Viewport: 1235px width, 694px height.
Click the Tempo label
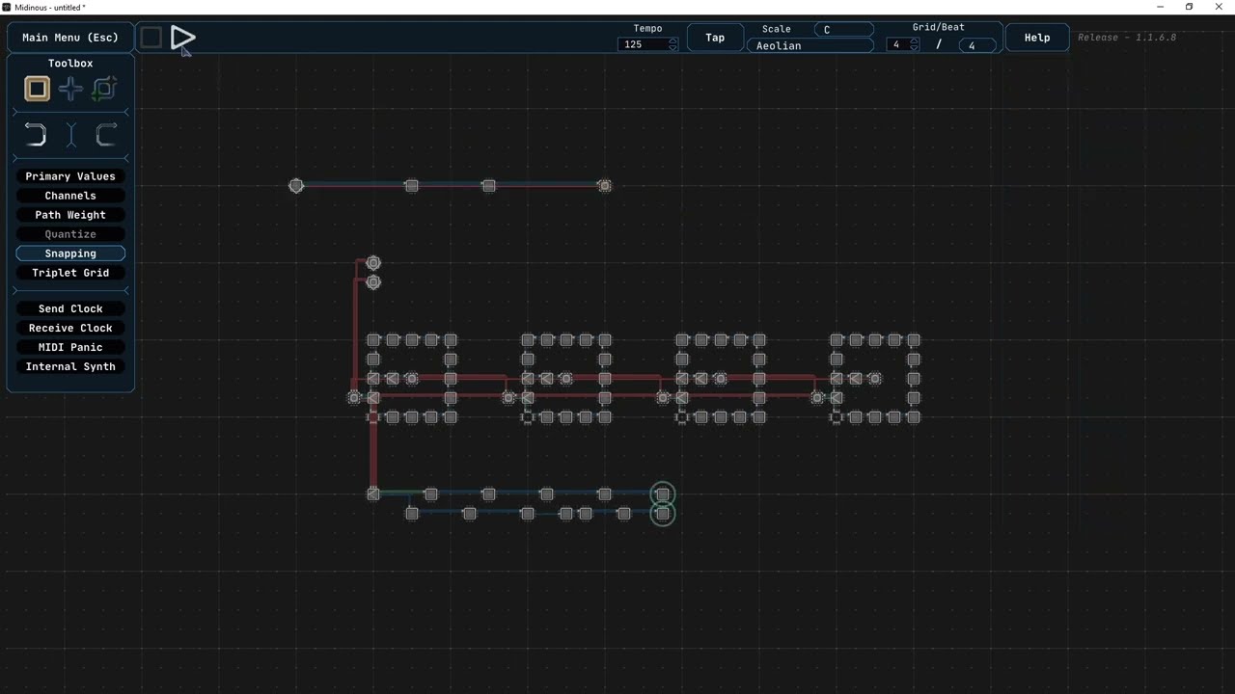click(648, 29)
